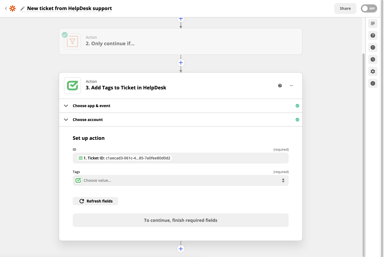Click the ID field with Ticket ID value

(181, 158)
